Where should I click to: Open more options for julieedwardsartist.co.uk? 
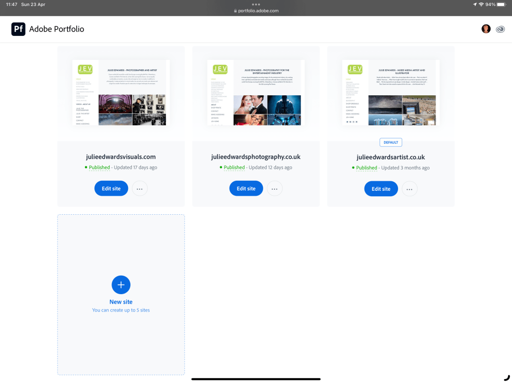pyautogui.click(x=409, y=189)
